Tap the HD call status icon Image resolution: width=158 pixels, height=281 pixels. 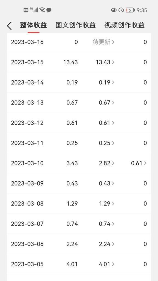click(26, 10)
